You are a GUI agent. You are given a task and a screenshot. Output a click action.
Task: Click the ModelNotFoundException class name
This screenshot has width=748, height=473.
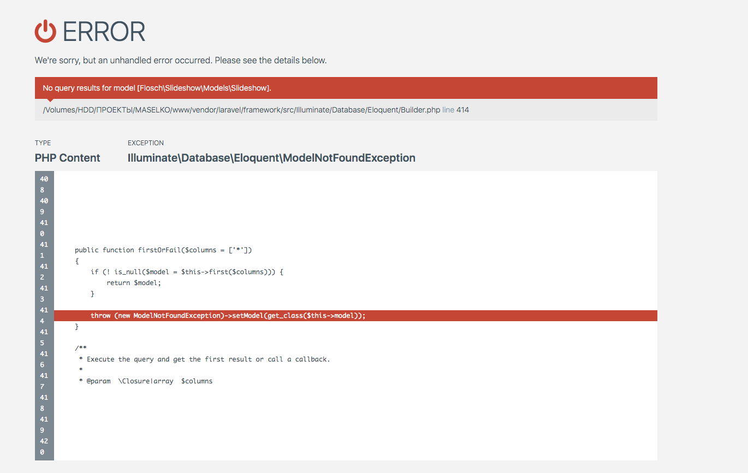[x=271, y=158]
